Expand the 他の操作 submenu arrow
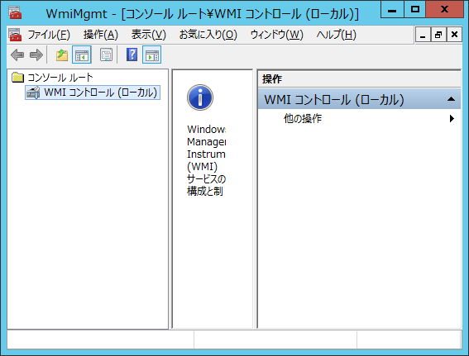The height and width of the screenshot is (356, 469). (452, 119)
